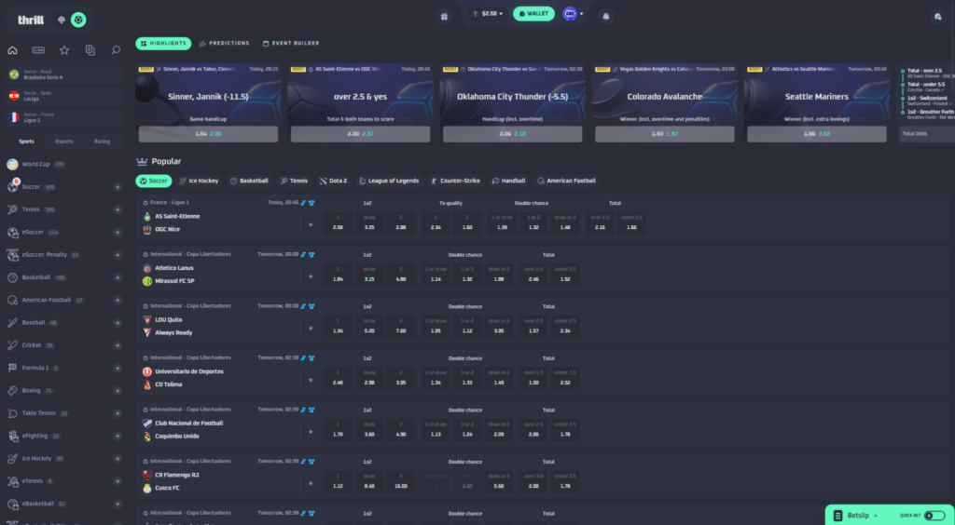Viewport: 955px width, 525px height.
Task: Click the Wallet button
Action: (x=533, y=14)
